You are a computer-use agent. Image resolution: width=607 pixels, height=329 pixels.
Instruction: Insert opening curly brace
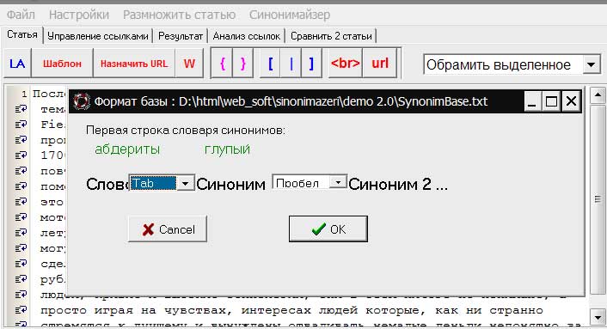coord(222,64)
